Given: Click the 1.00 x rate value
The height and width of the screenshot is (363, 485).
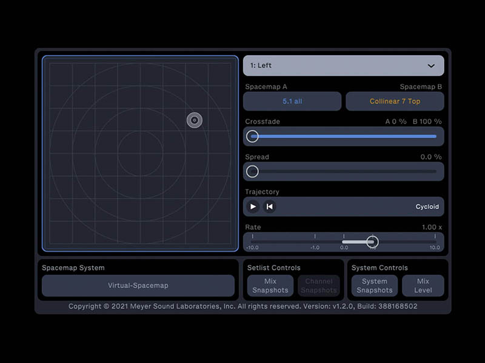Looking at the screenshot, I should tap(432, 227).
